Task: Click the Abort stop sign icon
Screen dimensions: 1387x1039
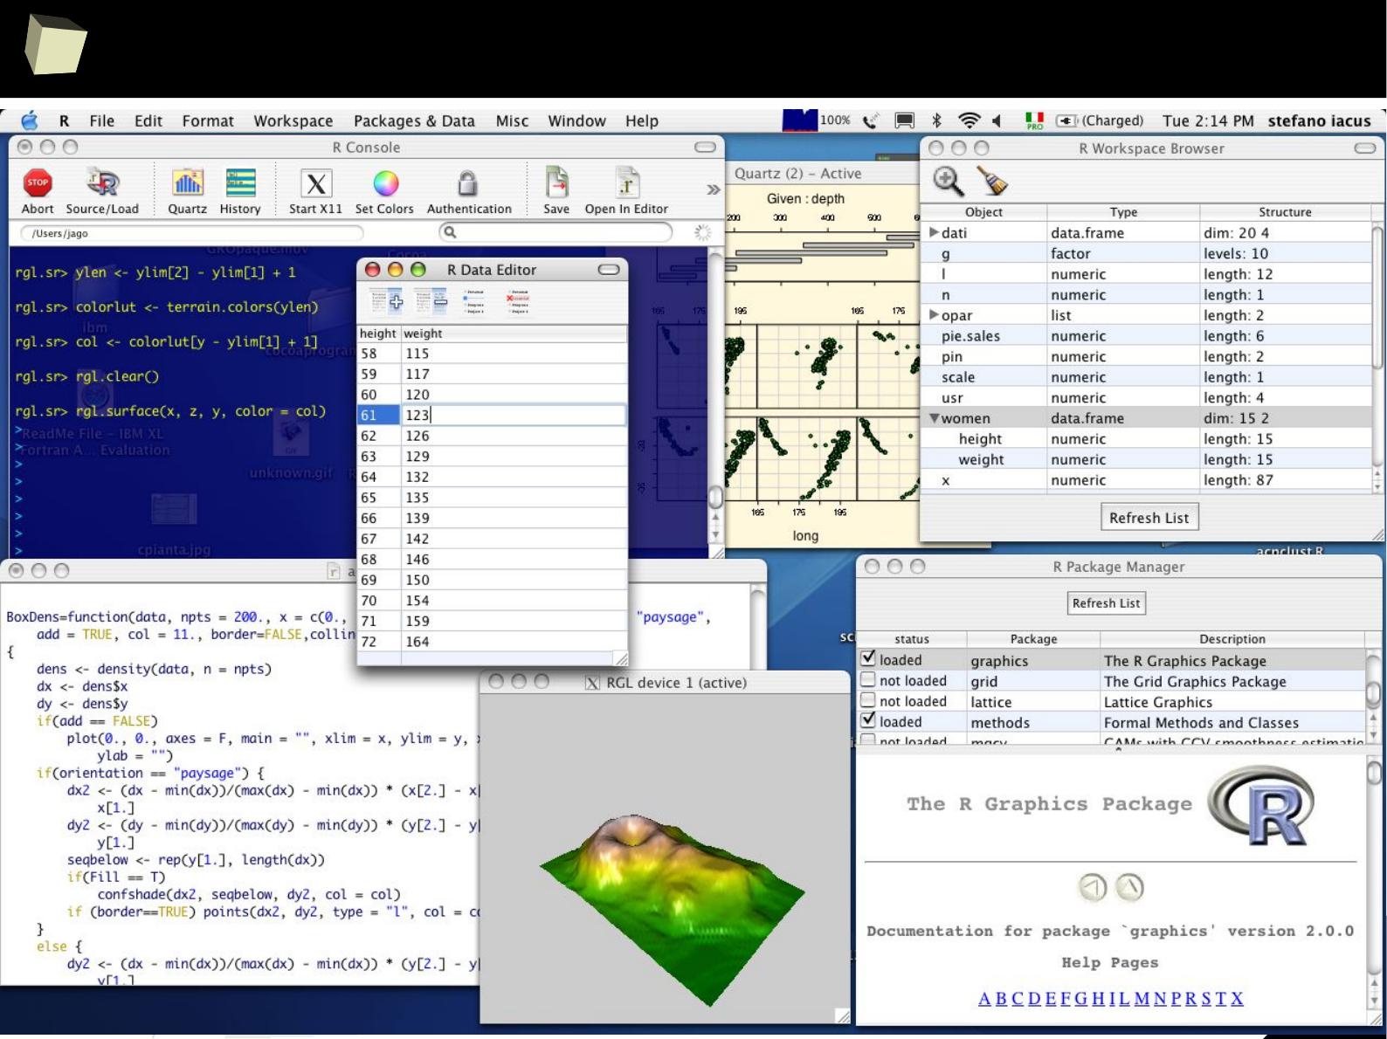Action: 38,183
